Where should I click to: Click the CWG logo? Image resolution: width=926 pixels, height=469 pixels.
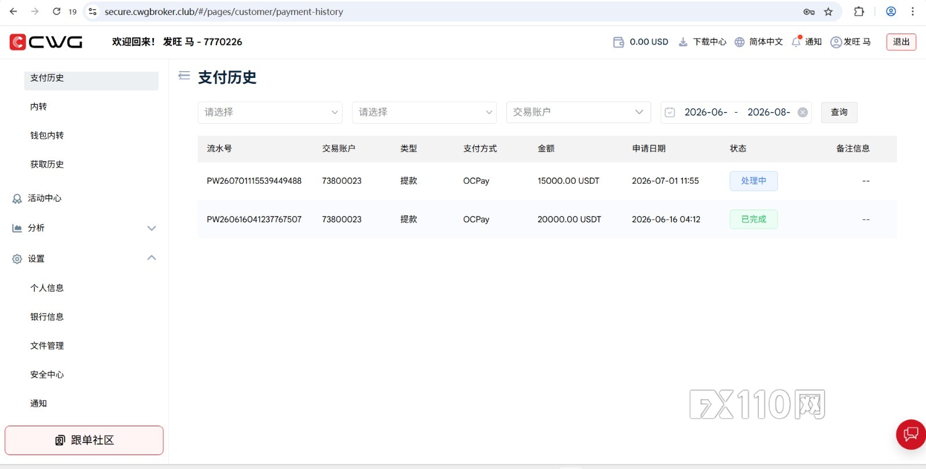[46, 42]
